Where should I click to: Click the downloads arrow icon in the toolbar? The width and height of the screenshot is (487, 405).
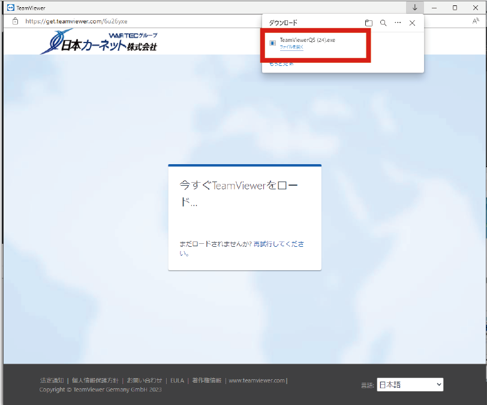tap(414, 7)
